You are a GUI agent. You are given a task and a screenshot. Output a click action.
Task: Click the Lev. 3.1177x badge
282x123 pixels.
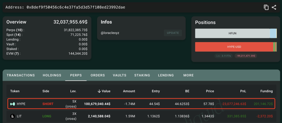click(x=223, y=56)
